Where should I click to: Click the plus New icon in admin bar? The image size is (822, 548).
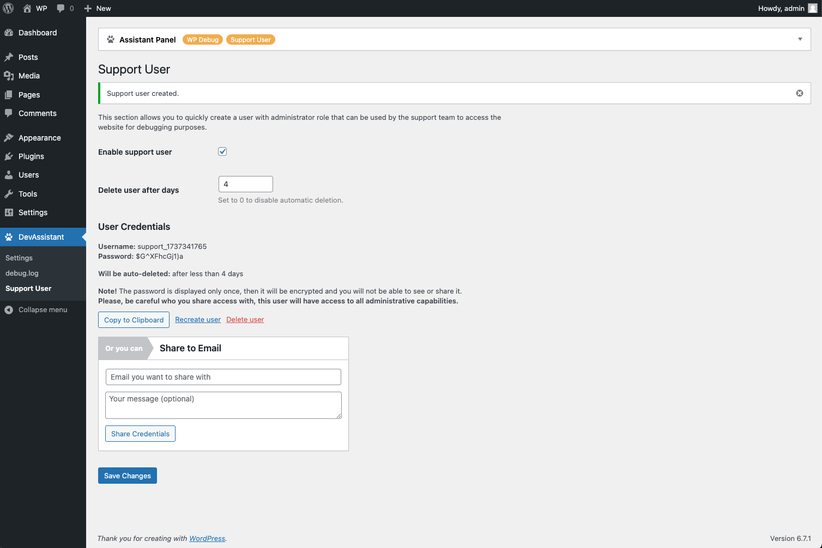pos(88,8)
